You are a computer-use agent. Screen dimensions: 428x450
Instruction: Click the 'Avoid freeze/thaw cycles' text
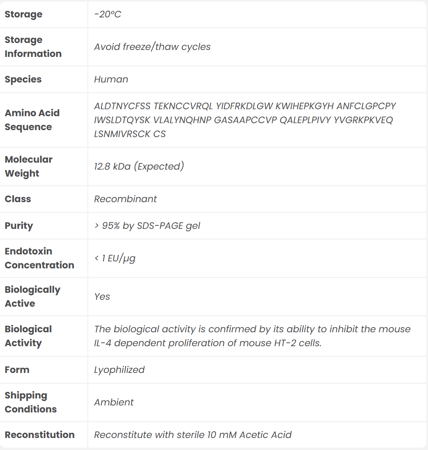pos(152,47)
